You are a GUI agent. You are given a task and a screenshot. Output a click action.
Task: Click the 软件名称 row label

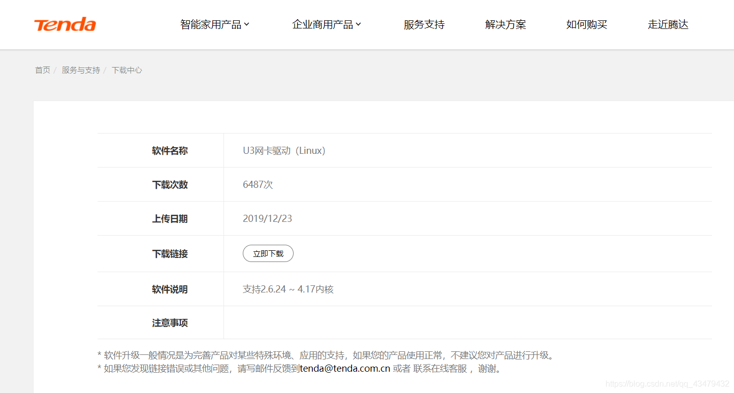click(170, 151)
